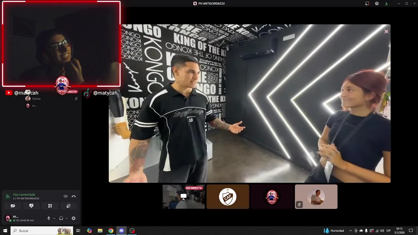The width and height of the screenshot is (418, 235).
Task: Select the muted participant tile with photo
Action: [x=316, y=196]
